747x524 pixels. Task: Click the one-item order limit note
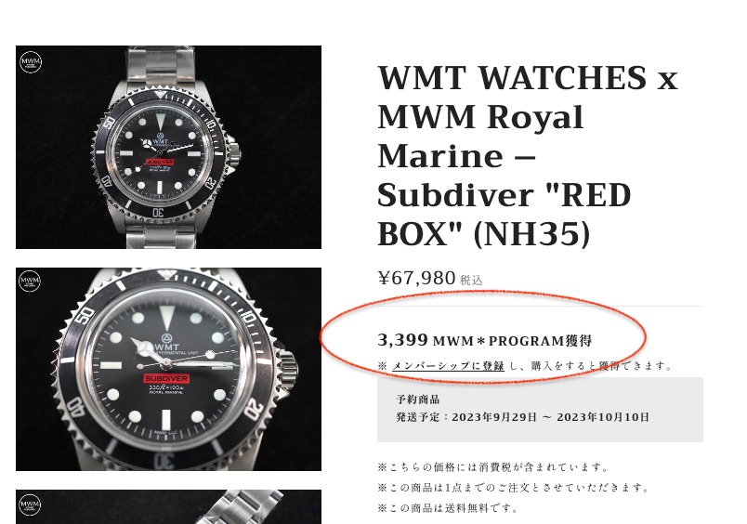click(x=514, y=488)
